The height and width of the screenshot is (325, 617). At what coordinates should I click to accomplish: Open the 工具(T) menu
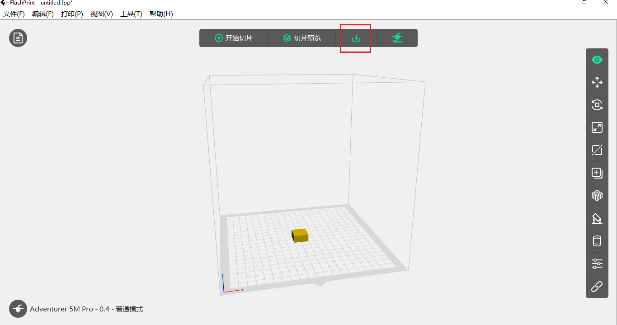tap(131, 14)
